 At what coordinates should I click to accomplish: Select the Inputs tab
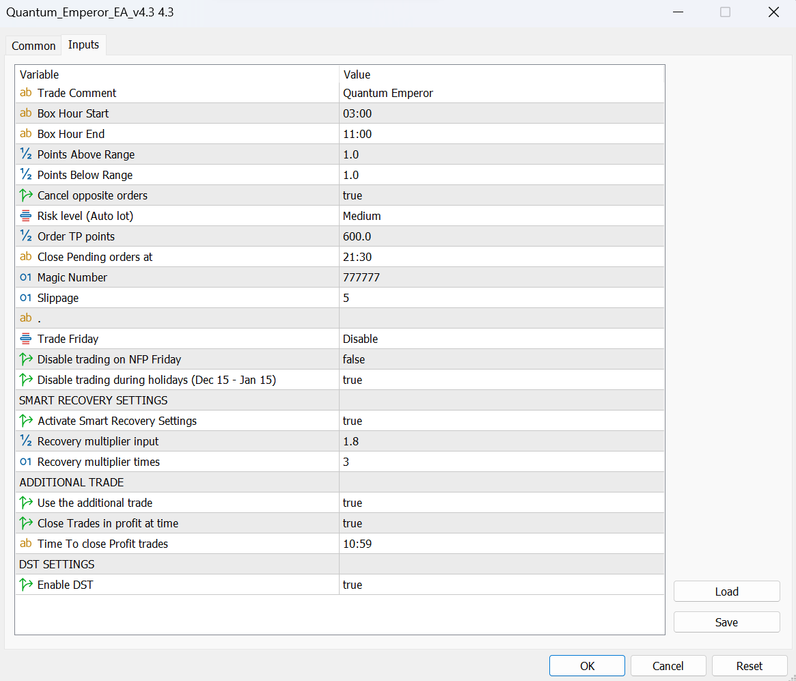pyautogui.click(x=83, y=44)
